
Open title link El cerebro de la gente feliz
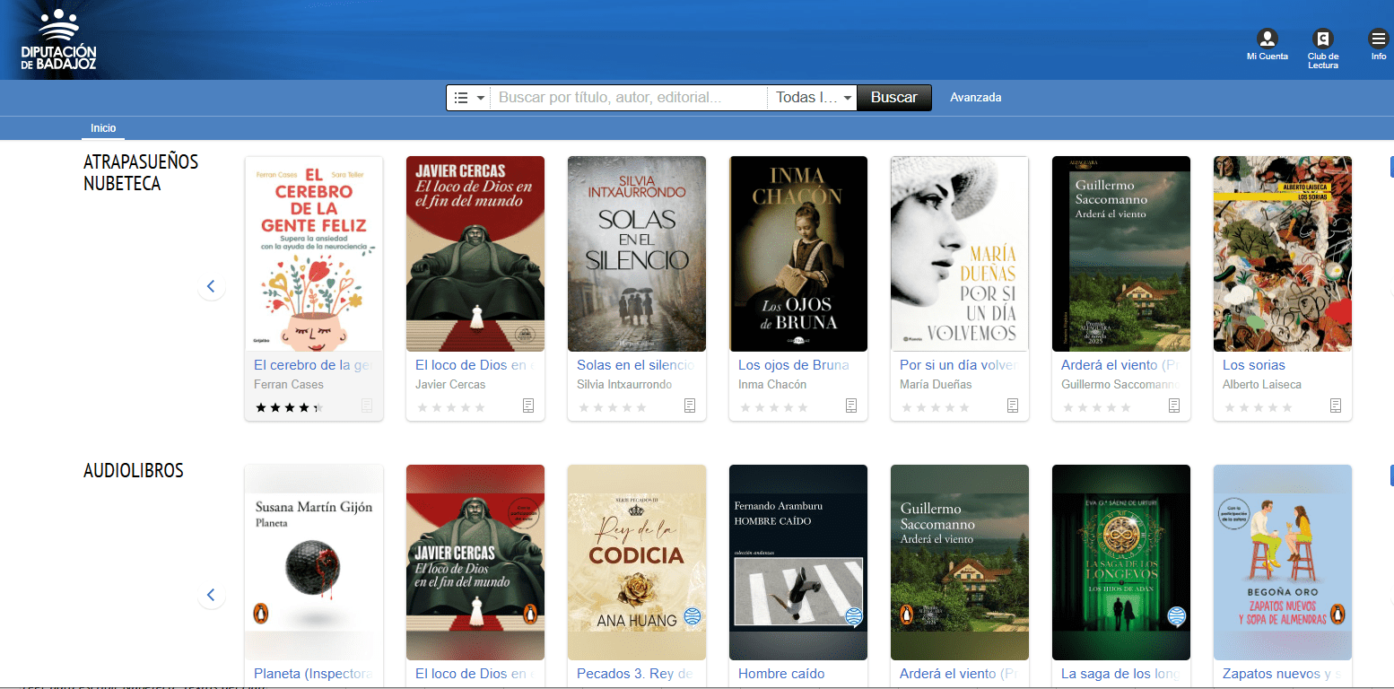point(313,365)
